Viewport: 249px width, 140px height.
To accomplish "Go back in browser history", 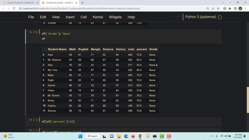I will tap(4, 9).
